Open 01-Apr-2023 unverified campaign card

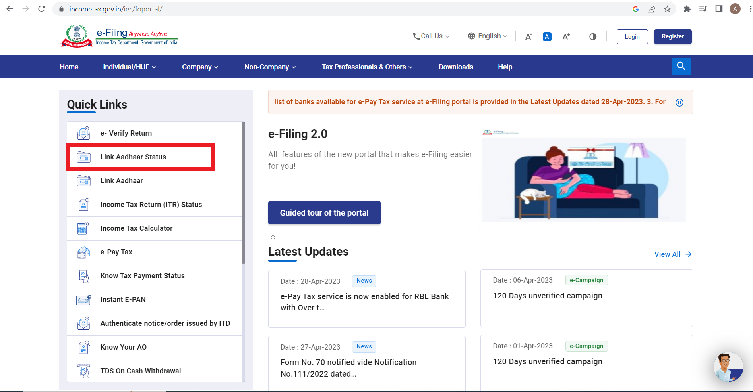587,363
